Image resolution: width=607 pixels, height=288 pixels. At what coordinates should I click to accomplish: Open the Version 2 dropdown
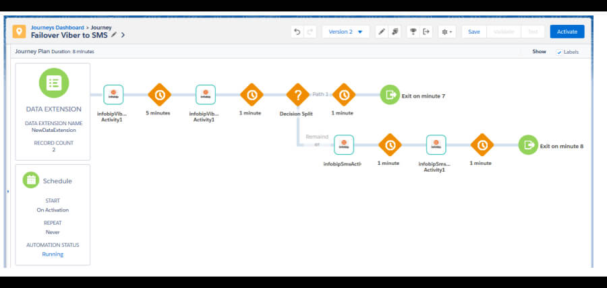(x=346, y=32)
